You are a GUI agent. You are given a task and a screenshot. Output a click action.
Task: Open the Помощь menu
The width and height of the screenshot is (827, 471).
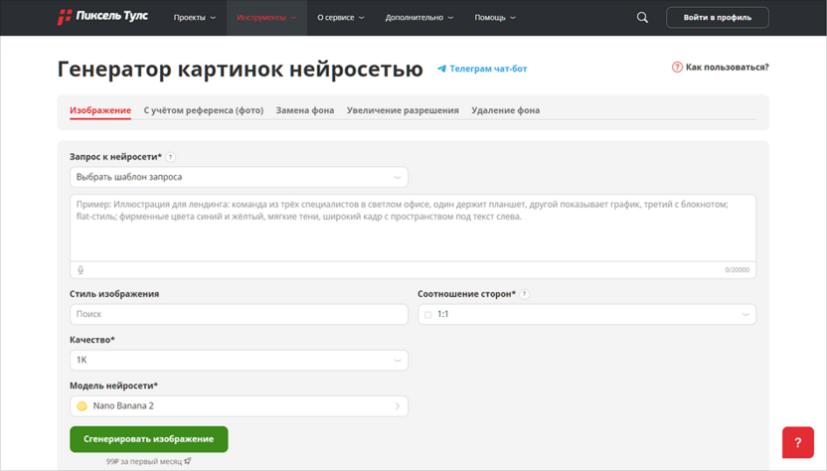[495, 18]
